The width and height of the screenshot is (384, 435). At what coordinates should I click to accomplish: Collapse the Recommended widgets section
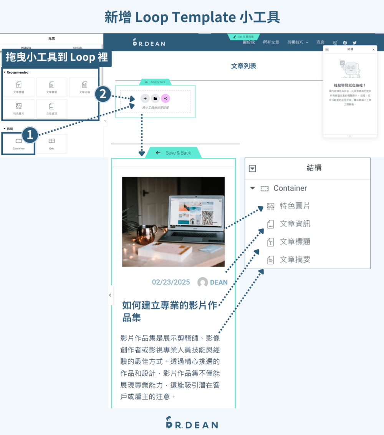(x=5, y=73)
